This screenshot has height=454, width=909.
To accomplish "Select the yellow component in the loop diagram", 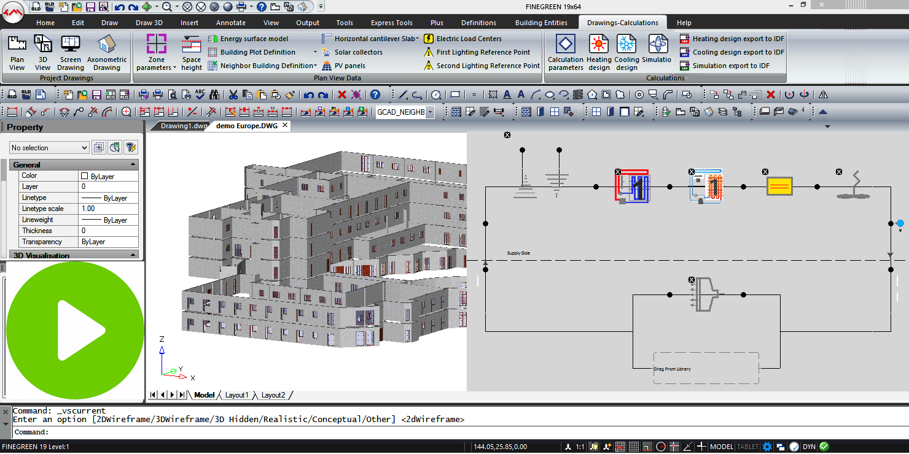I will pos(779,187).
